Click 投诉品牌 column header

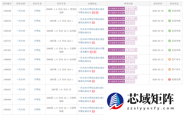pyautogui.click(x=21, y=4)
